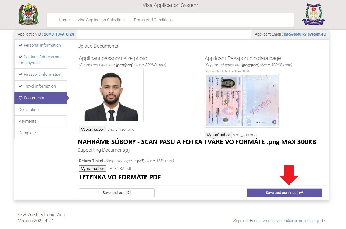
Task: Go to Travel Information step
Action: pos(40,86)
